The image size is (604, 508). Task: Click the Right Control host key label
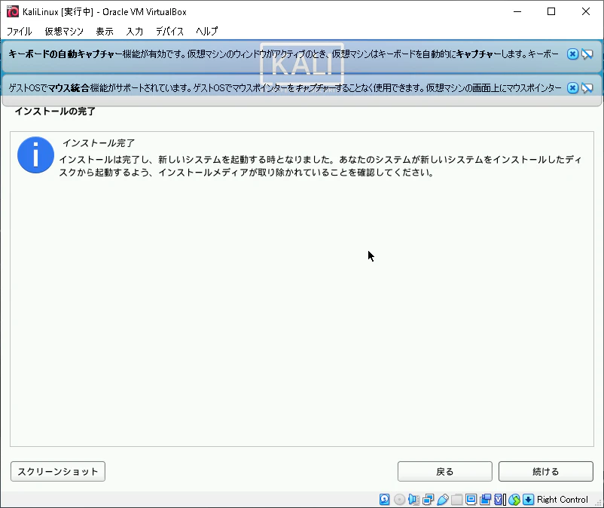(x=563, y=500)
